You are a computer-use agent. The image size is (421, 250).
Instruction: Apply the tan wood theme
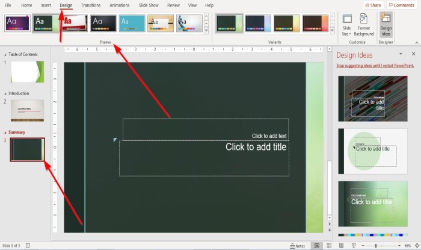coord(161,23)
